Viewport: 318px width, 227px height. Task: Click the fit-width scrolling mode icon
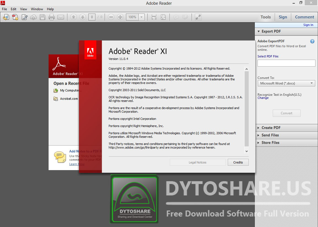tap(154, 17)
